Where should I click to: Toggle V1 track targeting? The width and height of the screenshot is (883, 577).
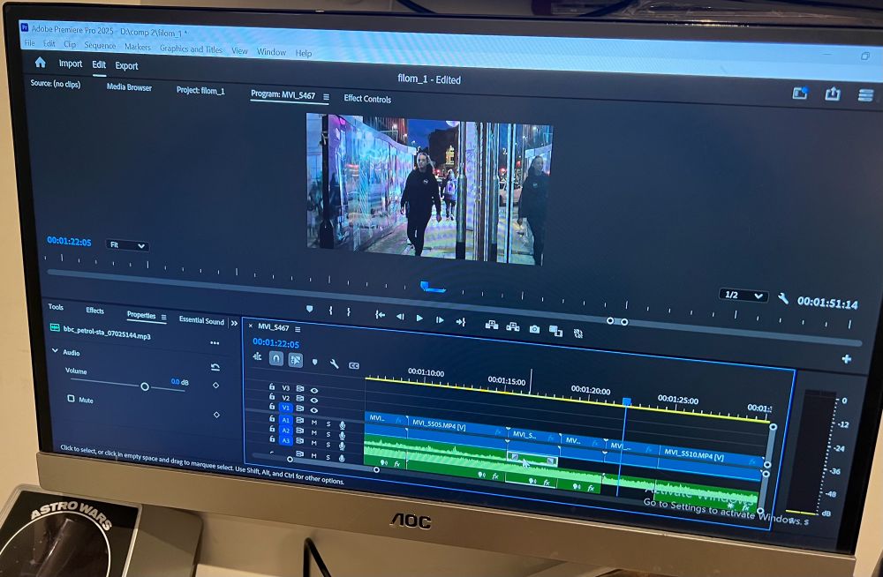[285, 408]
